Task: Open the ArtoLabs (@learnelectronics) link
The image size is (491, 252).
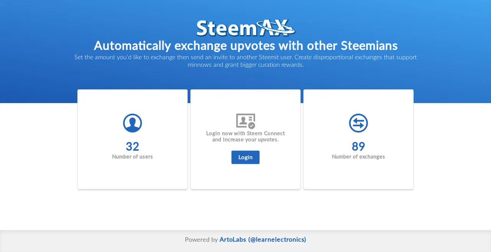Action: (x=263, y=240)
